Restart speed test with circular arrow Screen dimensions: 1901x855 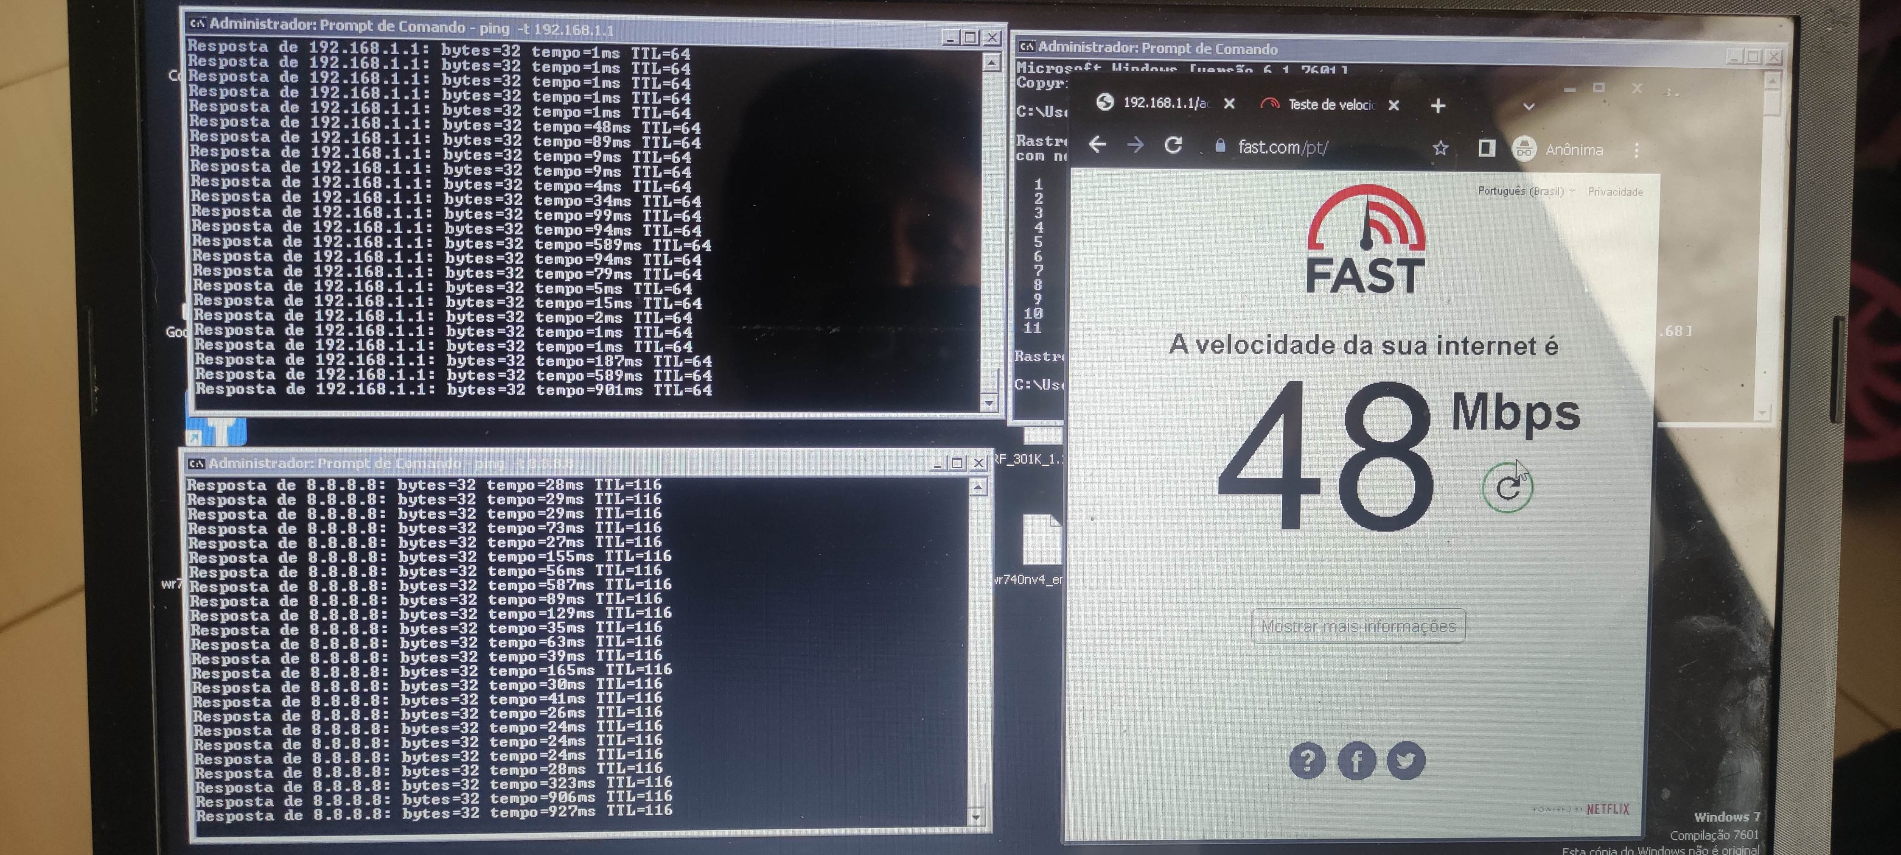coord(1507,487)
